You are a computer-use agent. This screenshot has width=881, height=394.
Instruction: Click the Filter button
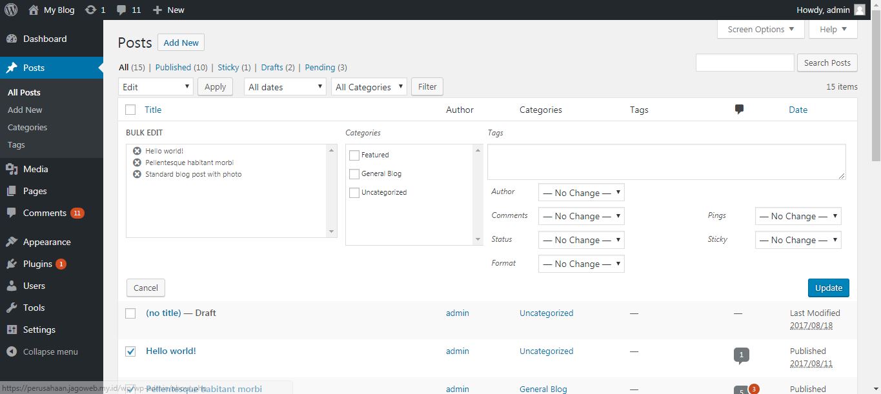(427, 86)
